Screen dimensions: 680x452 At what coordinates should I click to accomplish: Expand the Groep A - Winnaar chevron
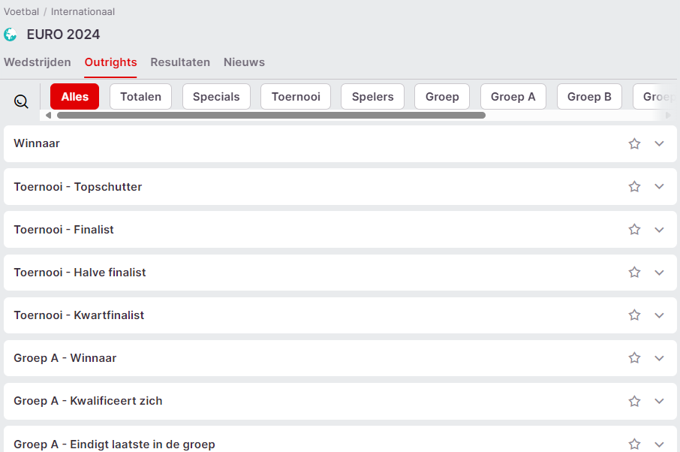[x=659, y=358]
